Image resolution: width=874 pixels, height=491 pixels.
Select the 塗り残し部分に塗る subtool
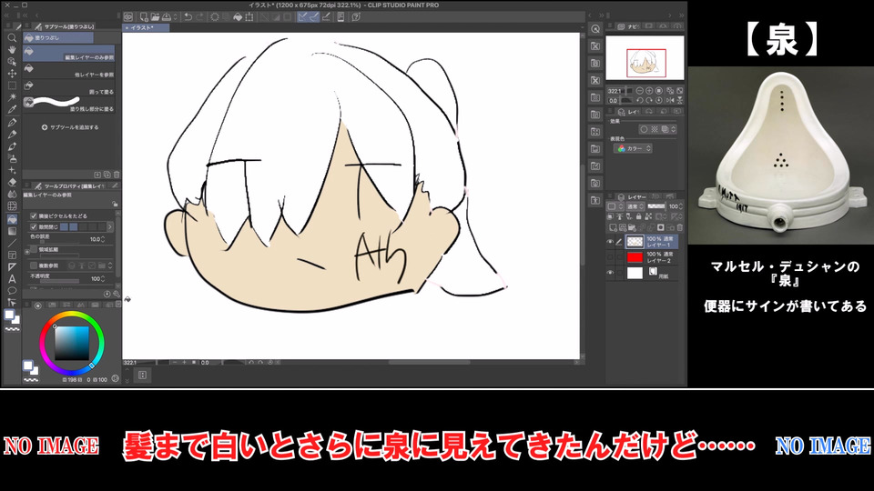[69, 104]
